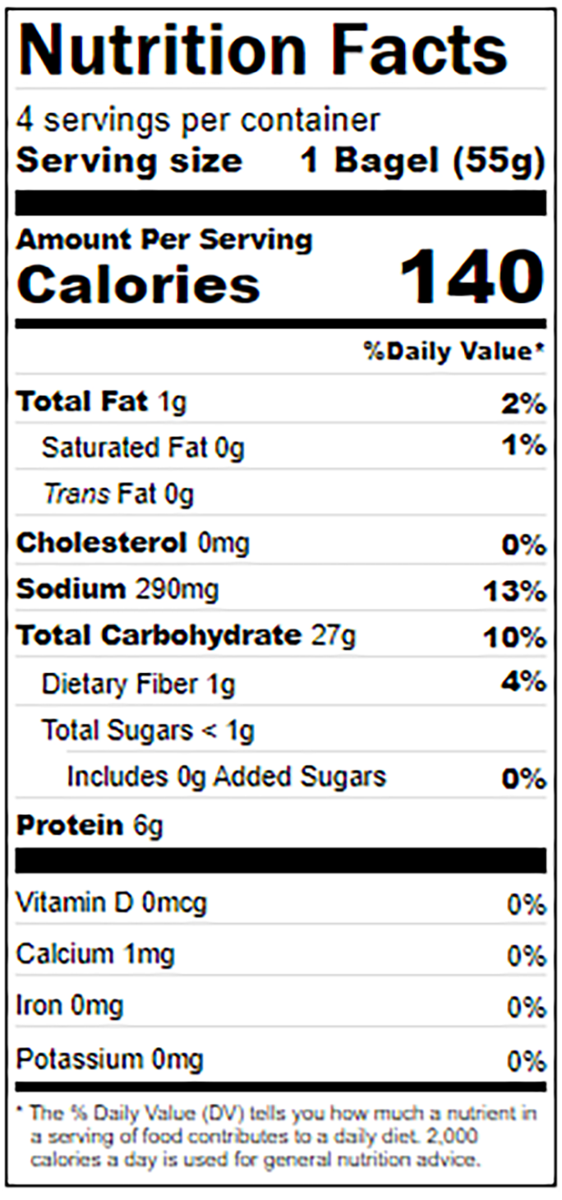Viewport: 562px width, 1200px height.
Task: Select the Amount Per Serving label
Action: (x=164, y=240)
